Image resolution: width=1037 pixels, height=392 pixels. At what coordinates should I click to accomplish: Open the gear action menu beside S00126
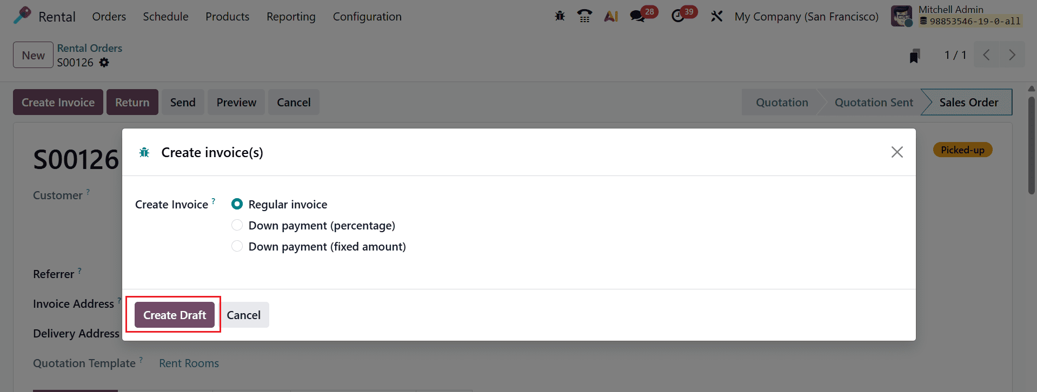point(104,63)
